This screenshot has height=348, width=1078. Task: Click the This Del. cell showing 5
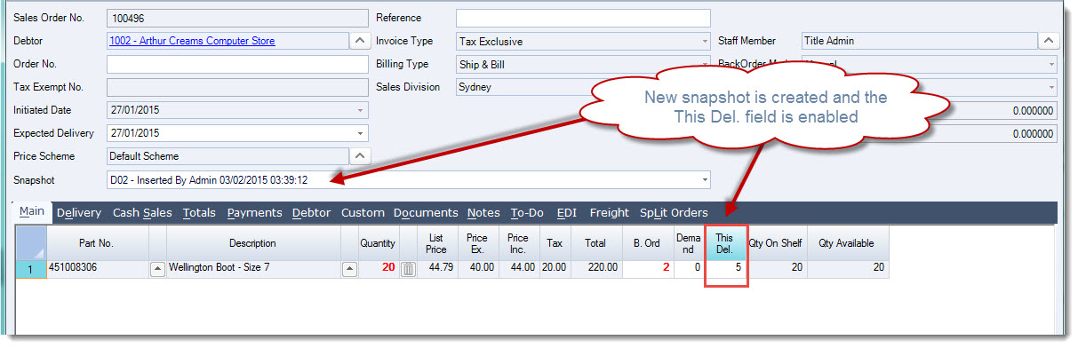point(725,269)
